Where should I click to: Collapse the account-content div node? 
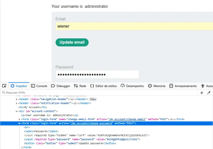pyautogui.click(x=17, y=111)
